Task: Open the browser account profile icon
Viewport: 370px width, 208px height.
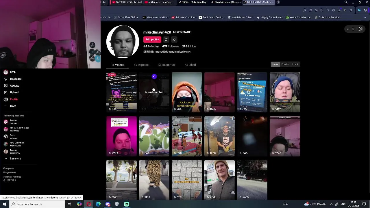Action: [x=351, y=10]
